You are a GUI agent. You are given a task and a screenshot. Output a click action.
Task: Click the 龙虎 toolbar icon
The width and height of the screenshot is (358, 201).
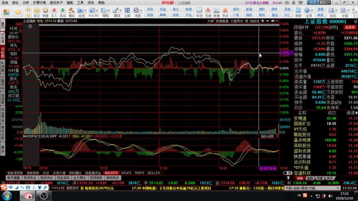click(208, 10)
